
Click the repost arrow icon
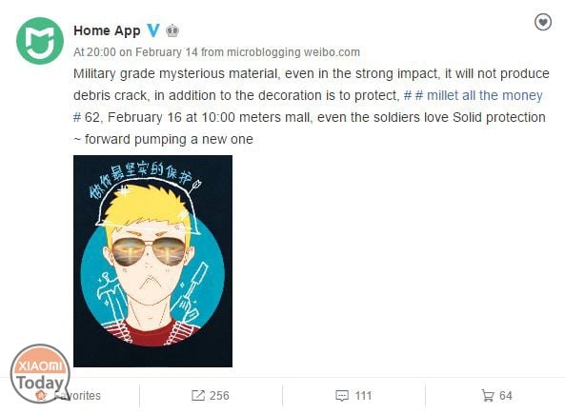click(x=198, y=395)
